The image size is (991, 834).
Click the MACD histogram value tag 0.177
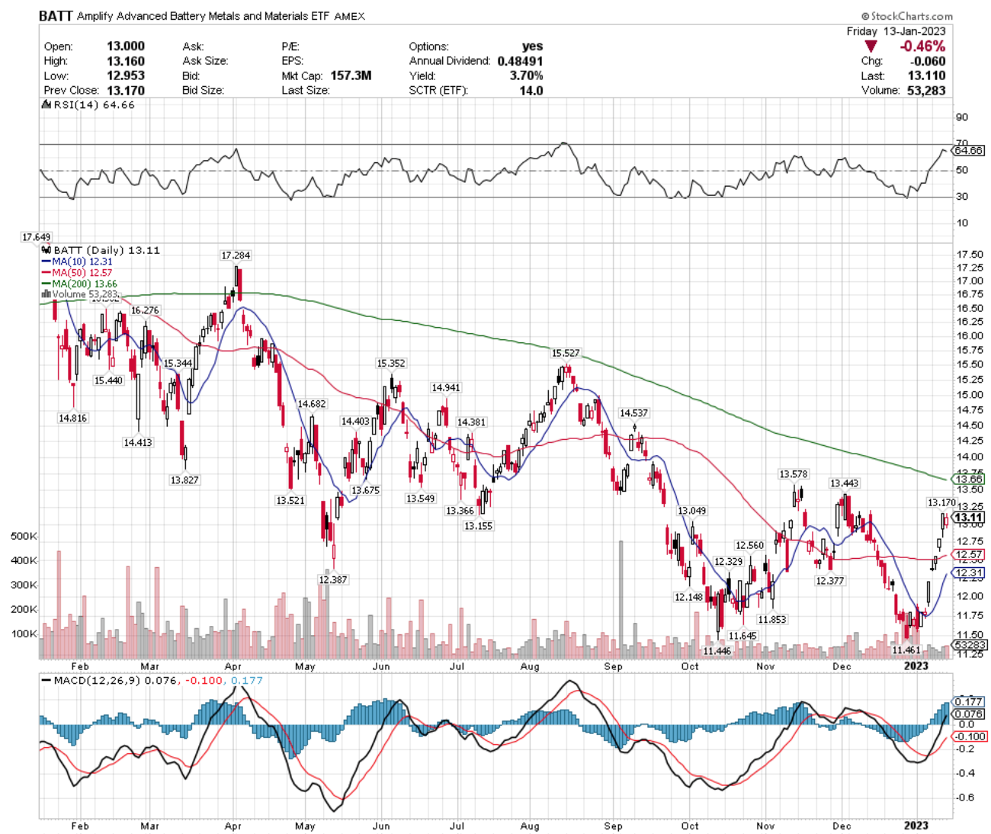(969, 701)
